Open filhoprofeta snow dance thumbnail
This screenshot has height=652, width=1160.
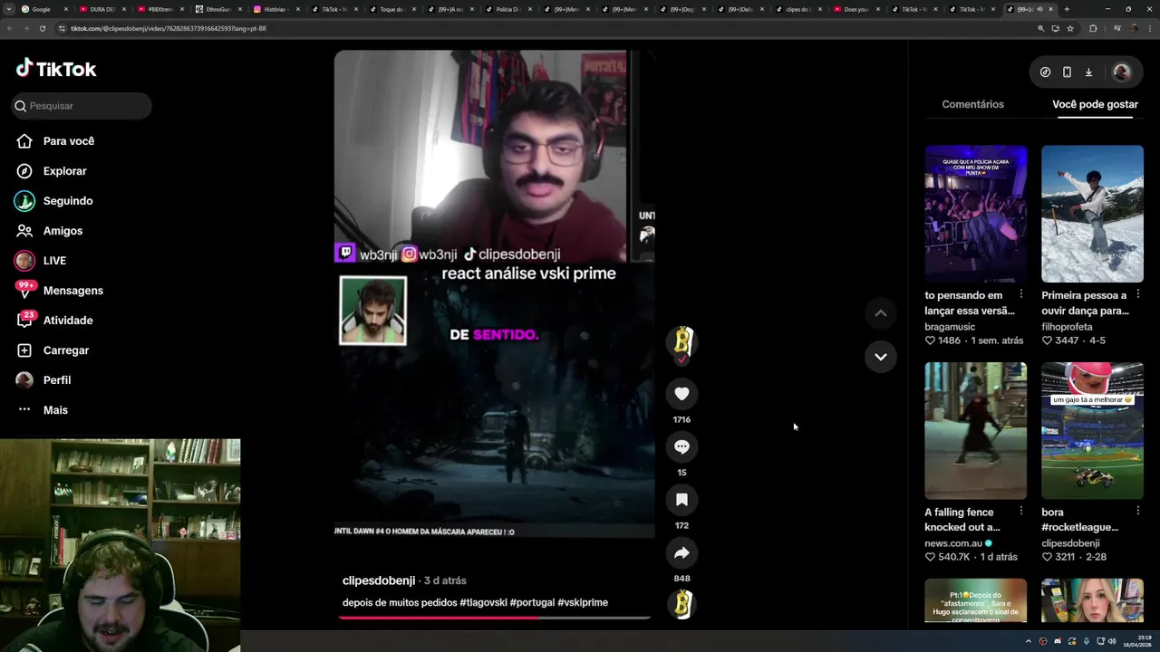click(1092, 214)
